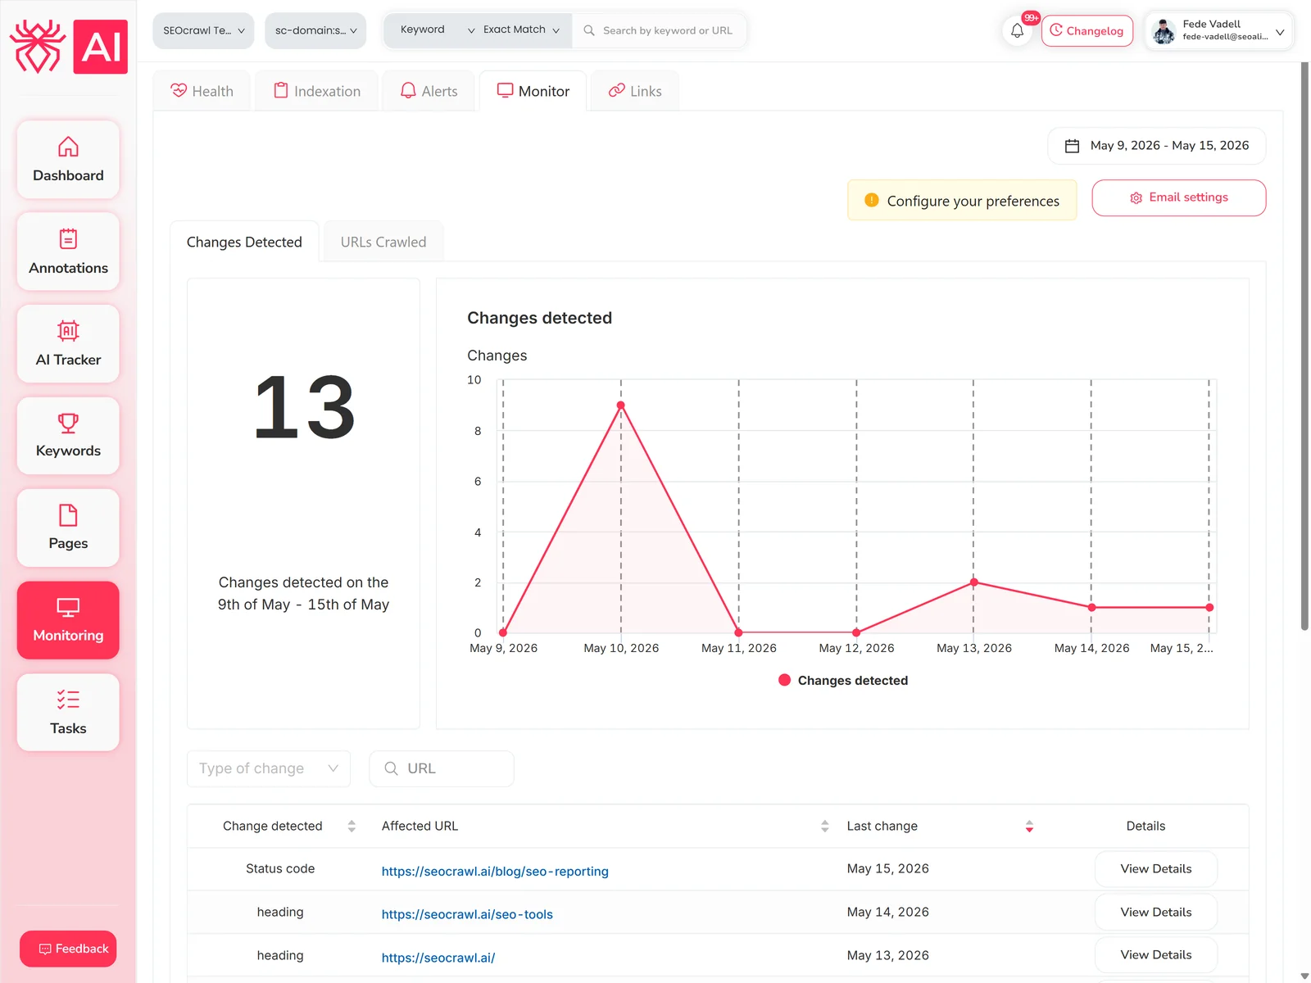Click the May 13 data point on the chart

(973, 582)
